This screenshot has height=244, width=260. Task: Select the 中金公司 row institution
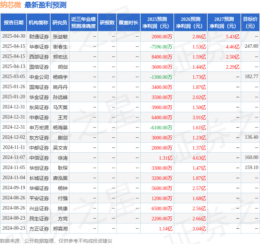[x=39, y=77]
